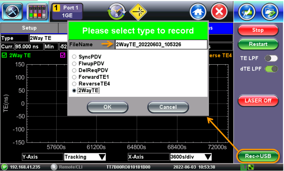Choose the ForwardTE1 radio option
Screen dimensions: 284x171
tap(74, 77)
